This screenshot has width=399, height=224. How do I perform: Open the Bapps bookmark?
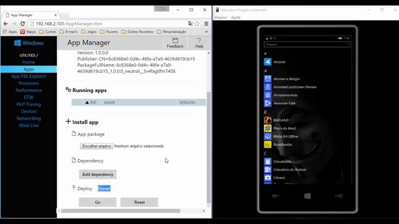pyautogui.click(x=28, y=32)
